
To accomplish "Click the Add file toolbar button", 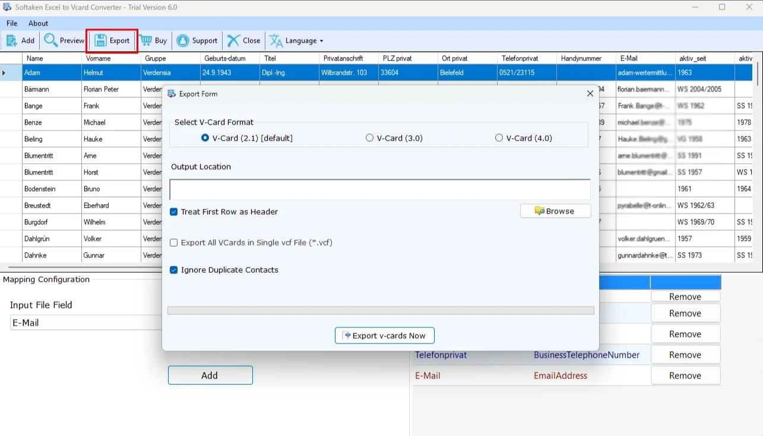I will [x=20, y=40].
